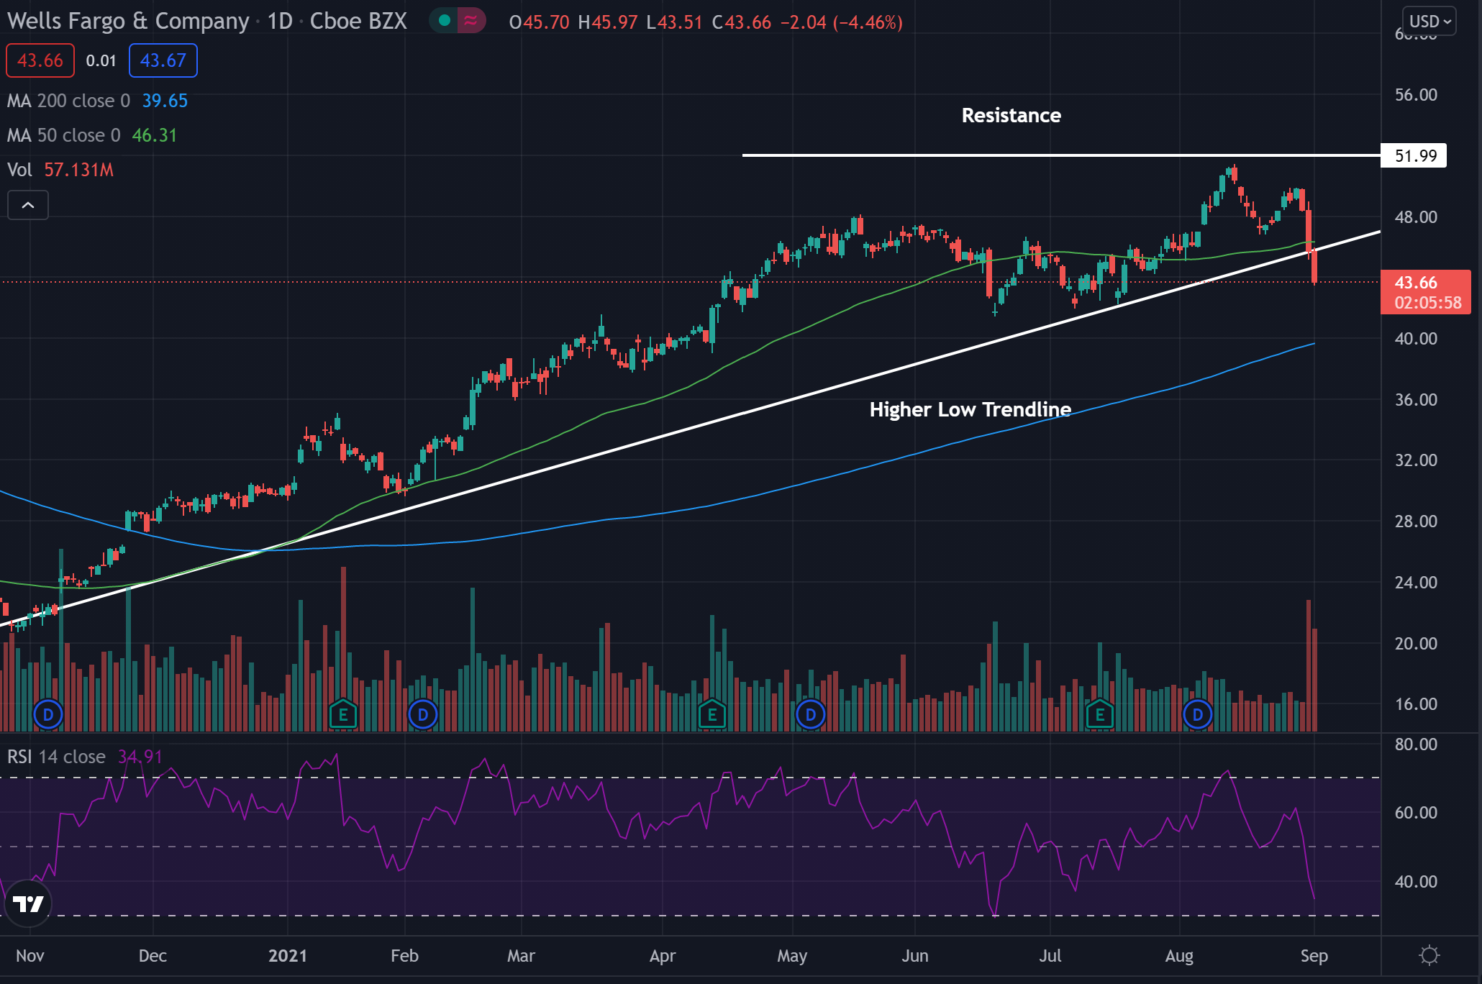Select the RSI 14 close indicator label

click(x=56, y=757)
